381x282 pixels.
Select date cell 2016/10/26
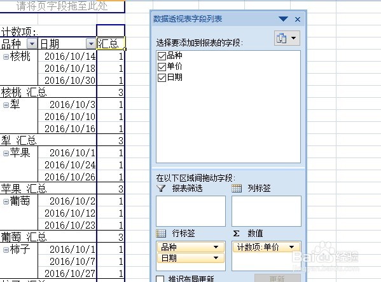[67, 177]
